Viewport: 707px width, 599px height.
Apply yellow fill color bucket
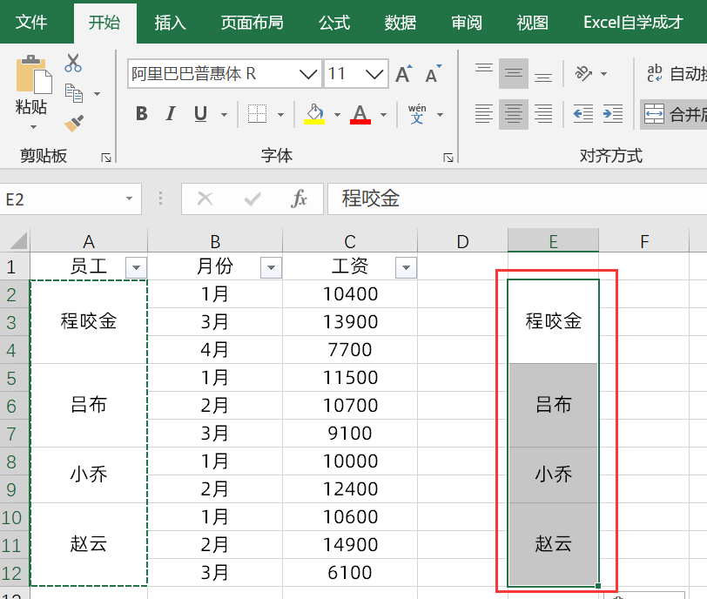[314, 114]
